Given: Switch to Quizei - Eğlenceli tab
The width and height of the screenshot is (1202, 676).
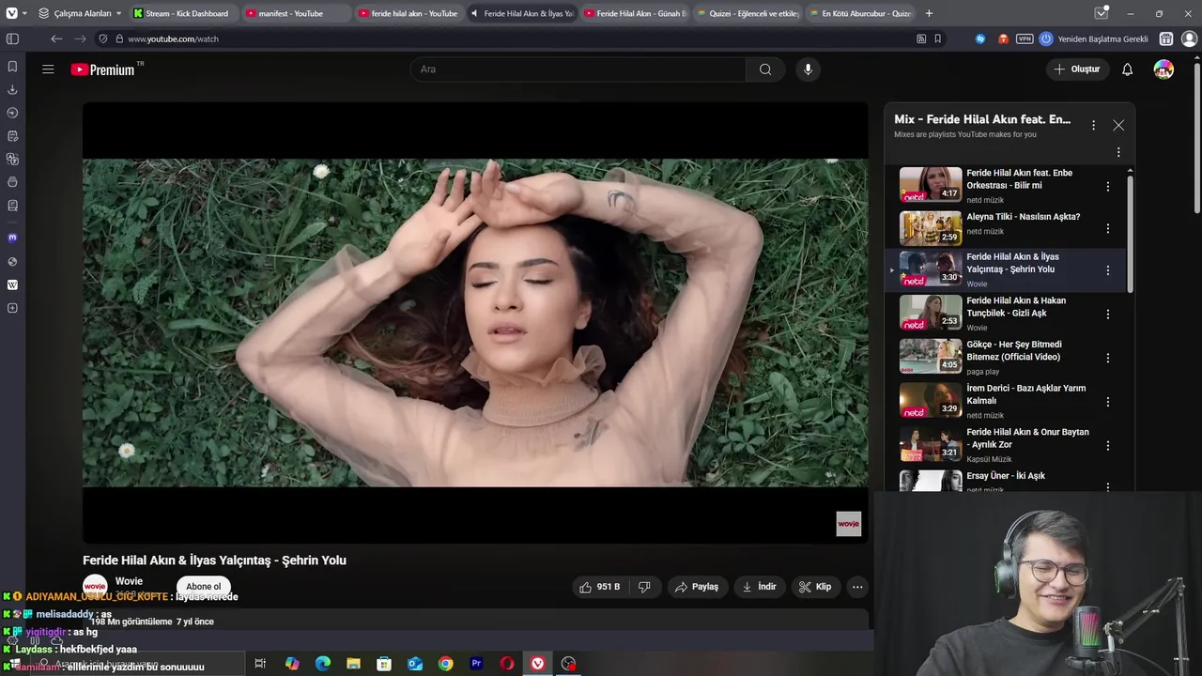Looking at the screenshot, I should click(x=747, y=13).
